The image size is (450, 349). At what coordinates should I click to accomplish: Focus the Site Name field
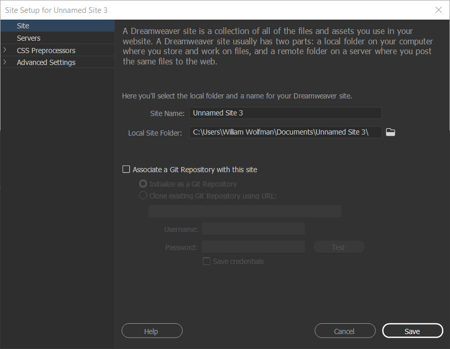(285, 113)
